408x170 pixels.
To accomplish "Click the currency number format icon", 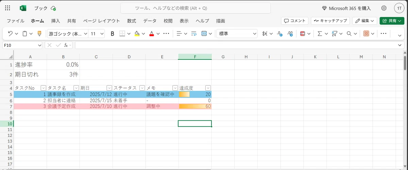I will tap(265, 34).
